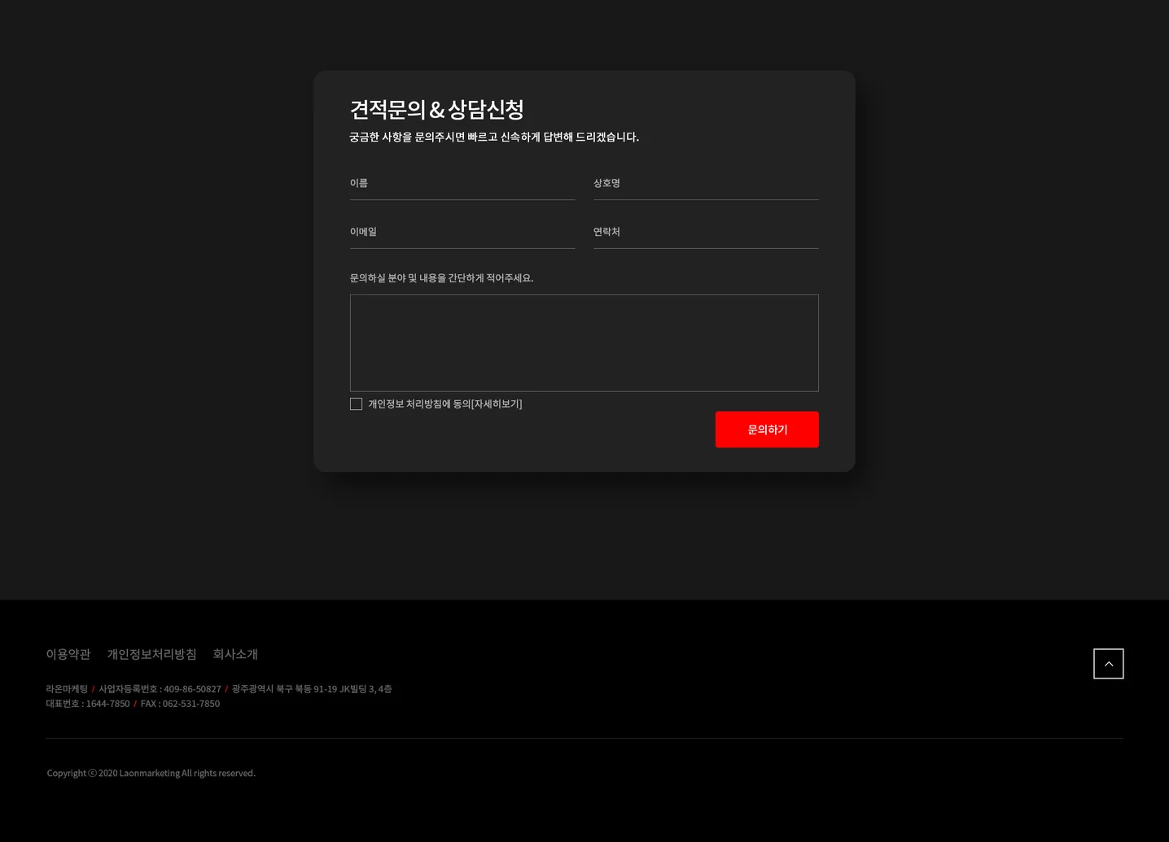The image size is (1169, 842).
Task: Click the JK빌딩 address text in footer
Action: click(x=311, y=688)
